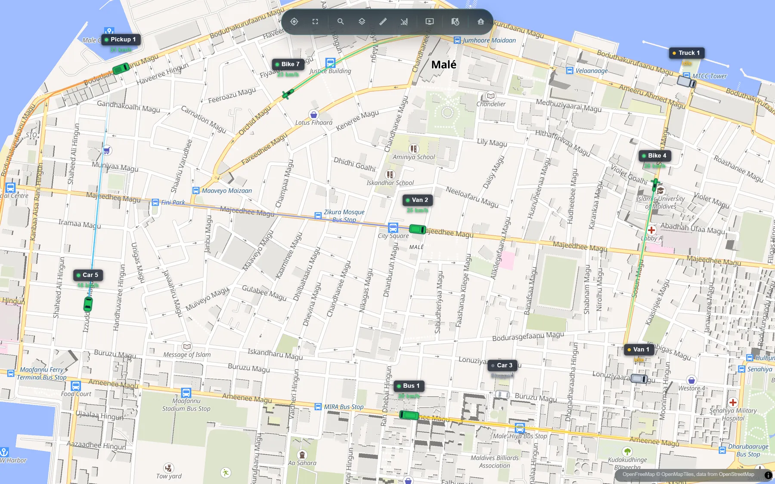The image size is (775, 484).
Task: Click the Aa Sahara marker icon
Action: coord(302,455)
